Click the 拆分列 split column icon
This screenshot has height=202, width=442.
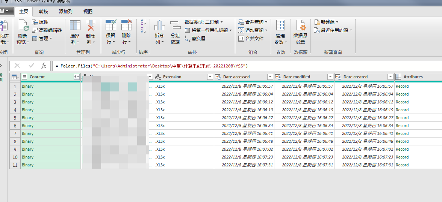159,25
